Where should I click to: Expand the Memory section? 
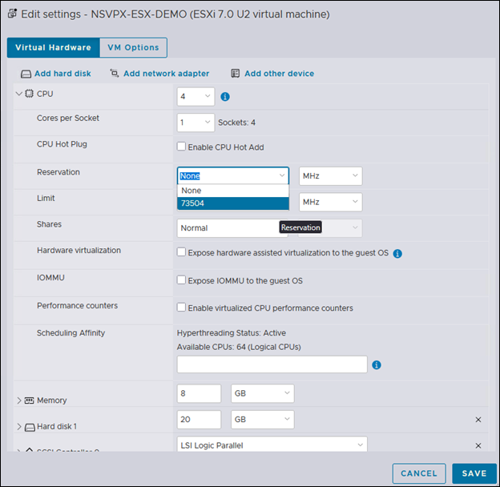tap(19, 400)
